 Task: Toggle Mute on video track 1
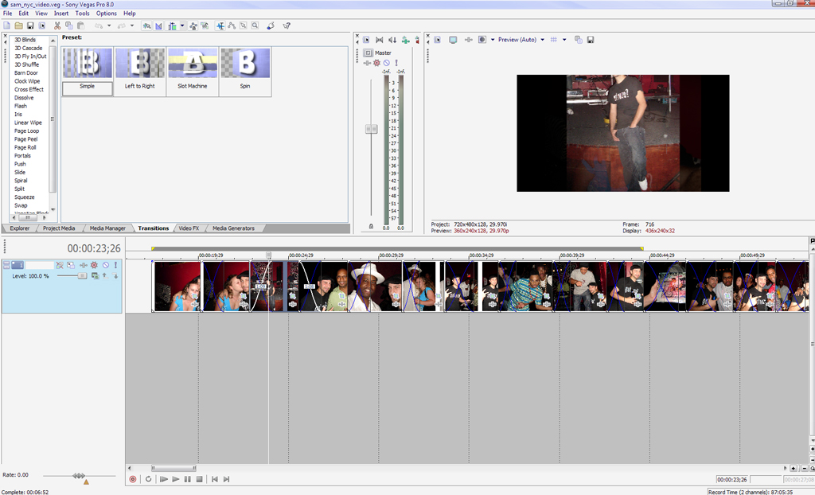click(106, 265)
